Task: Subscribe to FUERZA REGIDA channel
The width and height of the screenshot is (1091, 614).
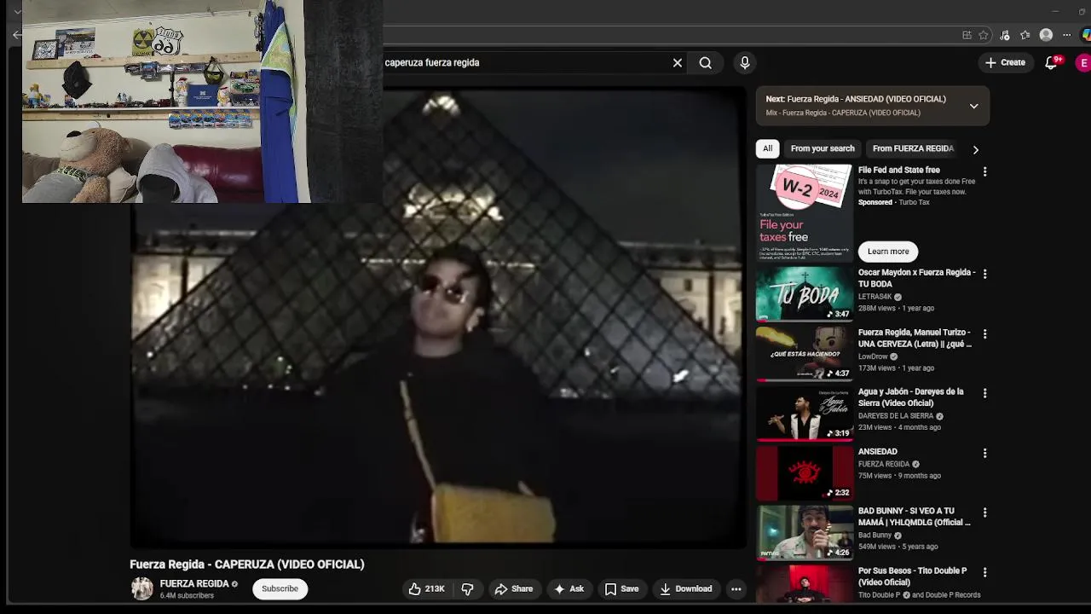Action: coord(280,588)
